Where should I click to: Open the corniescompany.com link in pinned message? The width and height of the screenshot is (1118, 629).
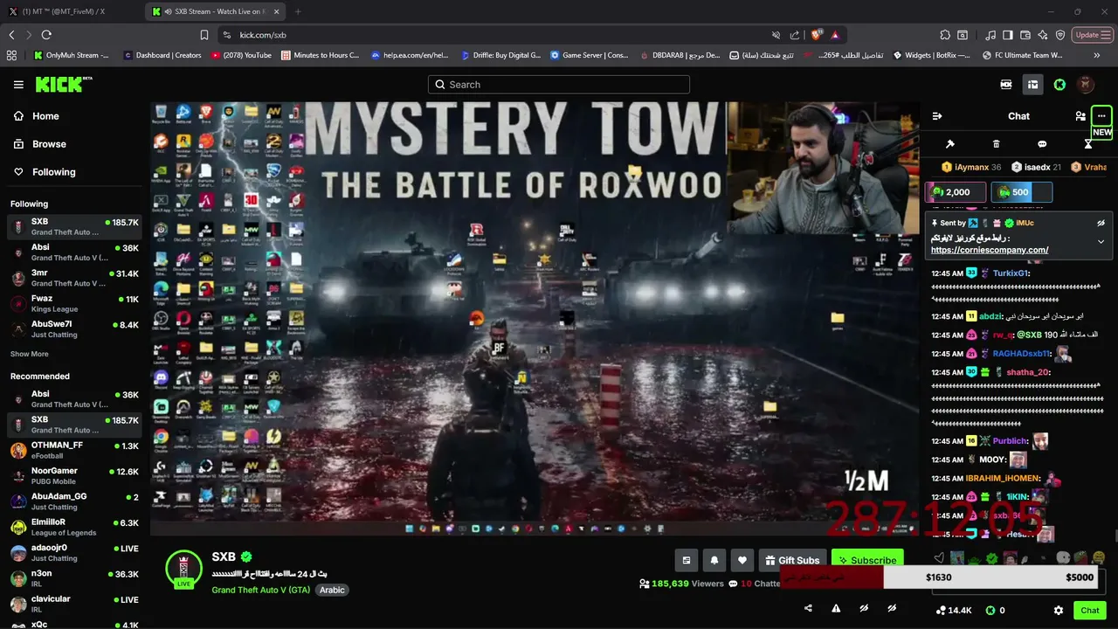[x=990, y=250]
